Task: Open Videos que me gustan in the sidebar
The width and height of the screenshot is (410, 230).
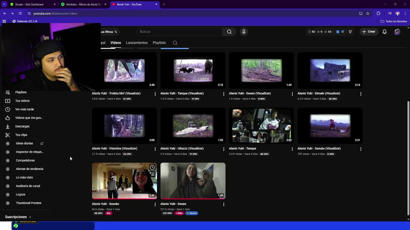Action: click(29, 118)
